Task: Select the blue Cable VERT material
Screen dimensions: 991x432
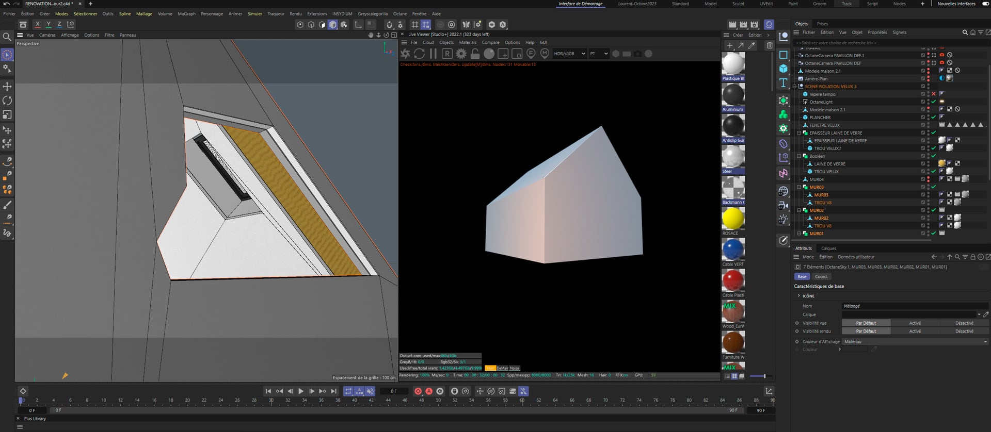Action: [x=733, y=250]
